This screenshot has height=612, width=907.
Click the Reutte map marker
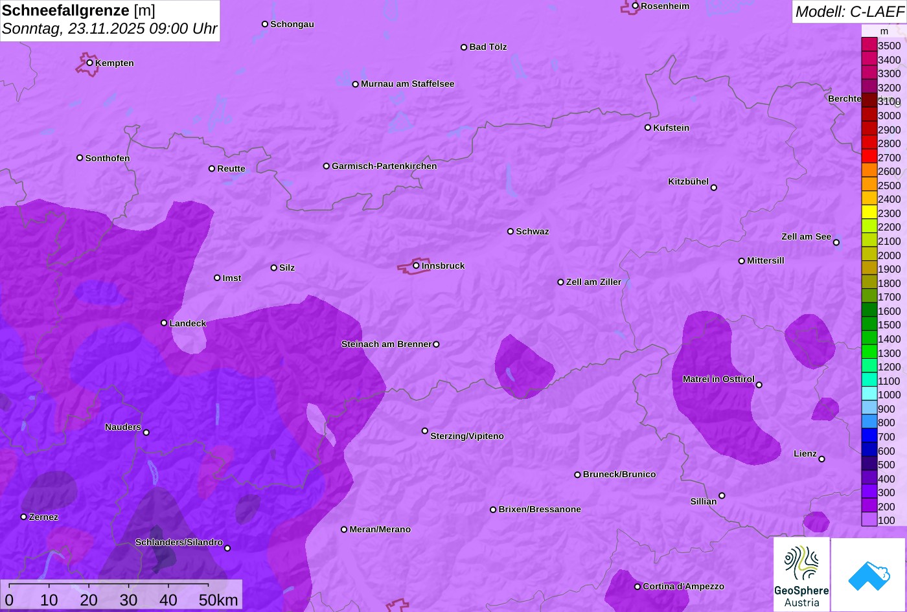(212, 168)
